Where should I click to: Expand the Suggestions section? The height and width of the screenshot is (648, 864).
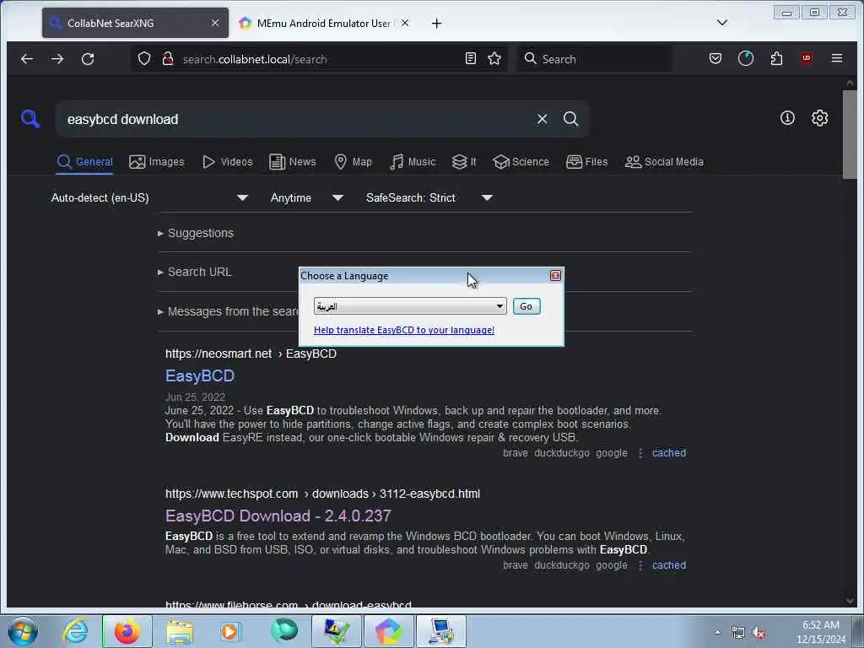[196, 233]
